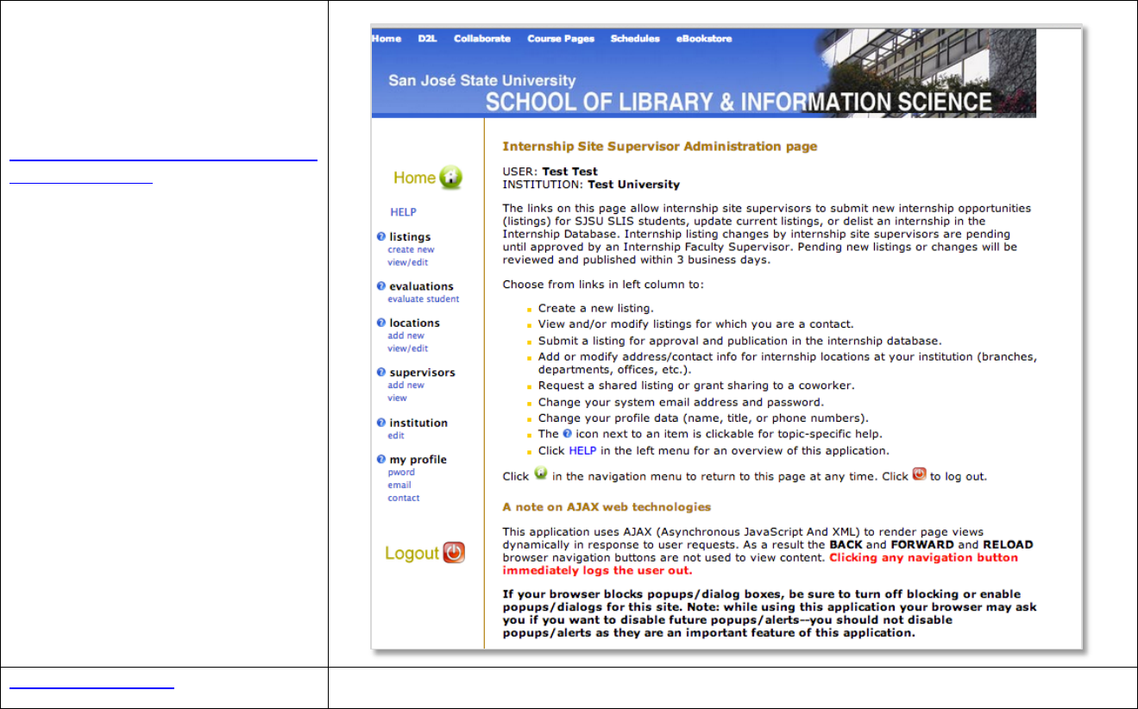The height and width of the screenshot is (709, 1138).
Task: Click "SCHOOL OF LIBRARY & INFORMATION SCIENCE" banner text
Action: point(739,102)
